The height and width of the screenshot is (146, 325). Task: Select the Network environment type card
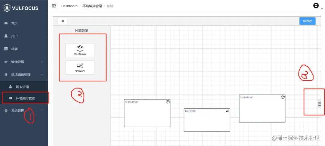coord(80,67)
